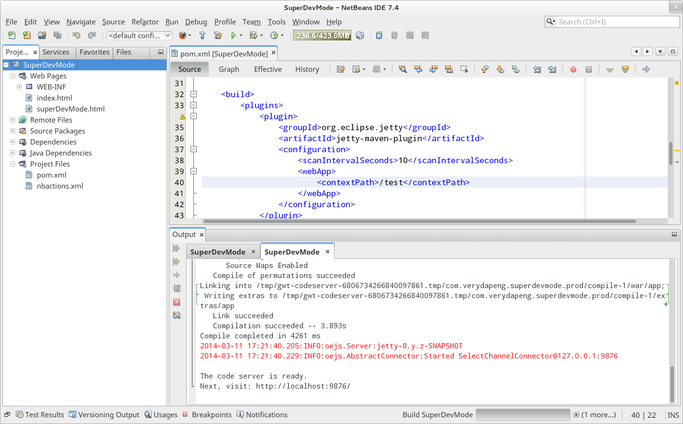Click the (1 more...) tasks indicator
683x424 pixels.
[x=598, y=415]
